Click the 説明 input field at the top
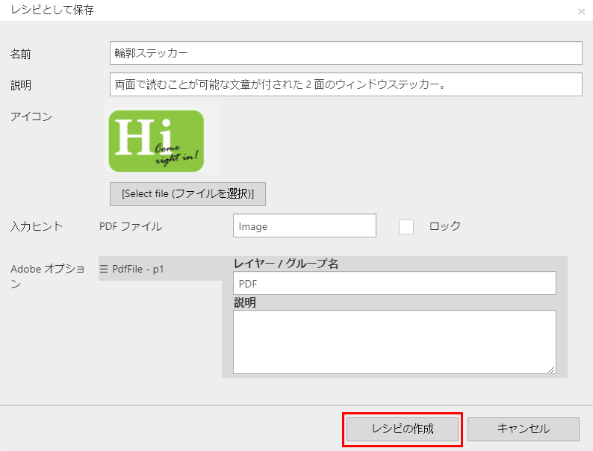 (x=346, y=84)
